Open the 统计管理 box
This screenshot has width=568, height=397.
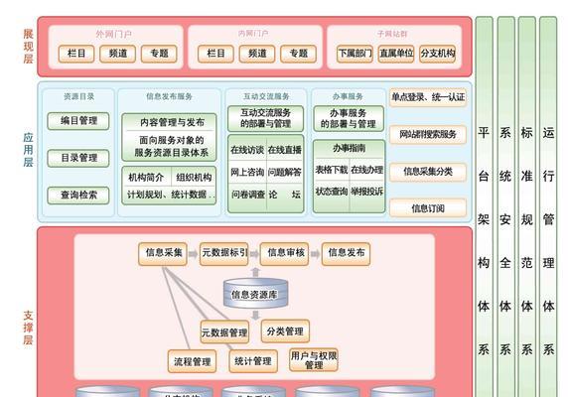(x=253, y=361)
